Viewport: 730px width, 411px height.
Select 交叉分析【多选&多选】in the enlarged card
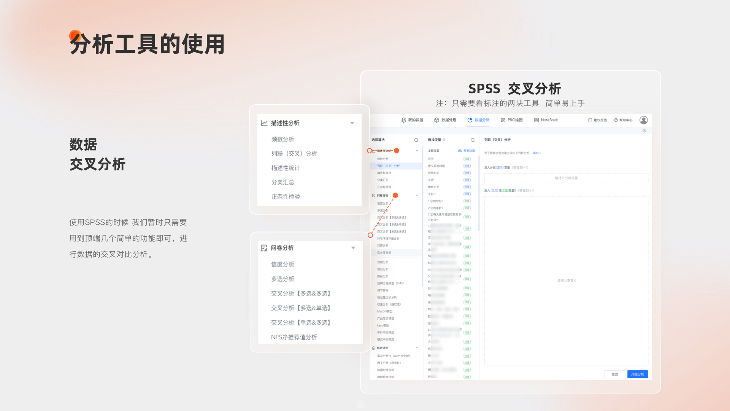(301, 293)
